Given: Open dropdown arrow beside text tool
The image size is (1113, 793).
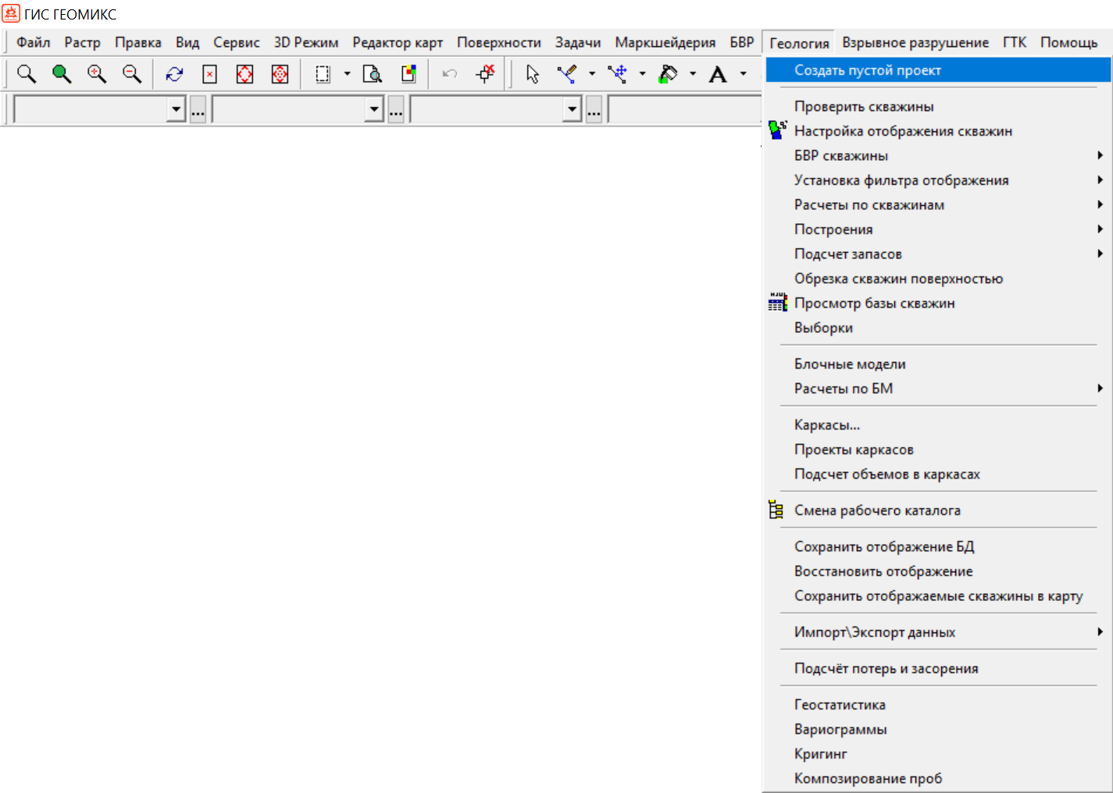Looking at the screenshot, I should [743, 74].
